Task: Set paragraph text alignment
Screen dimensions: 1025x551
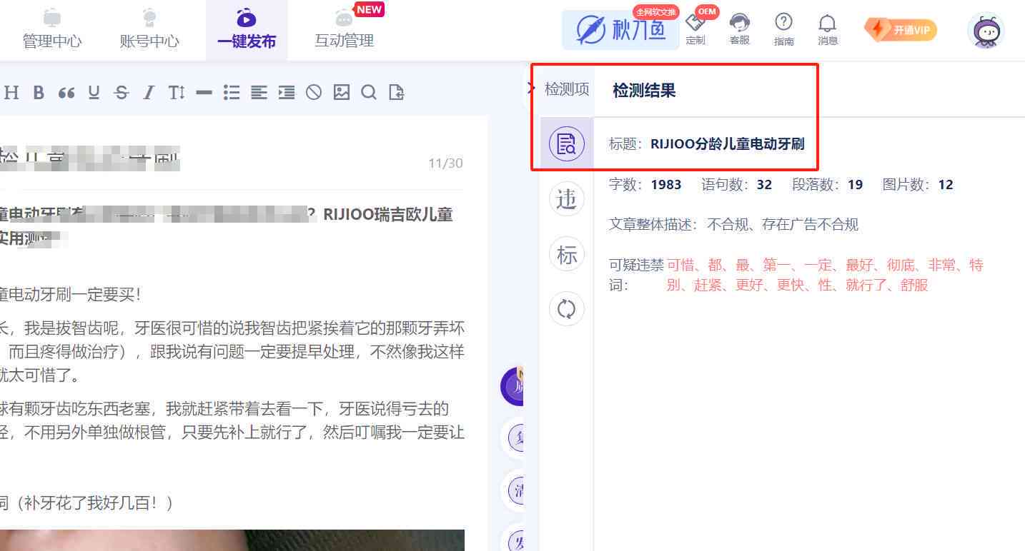Action: [259, 92]
